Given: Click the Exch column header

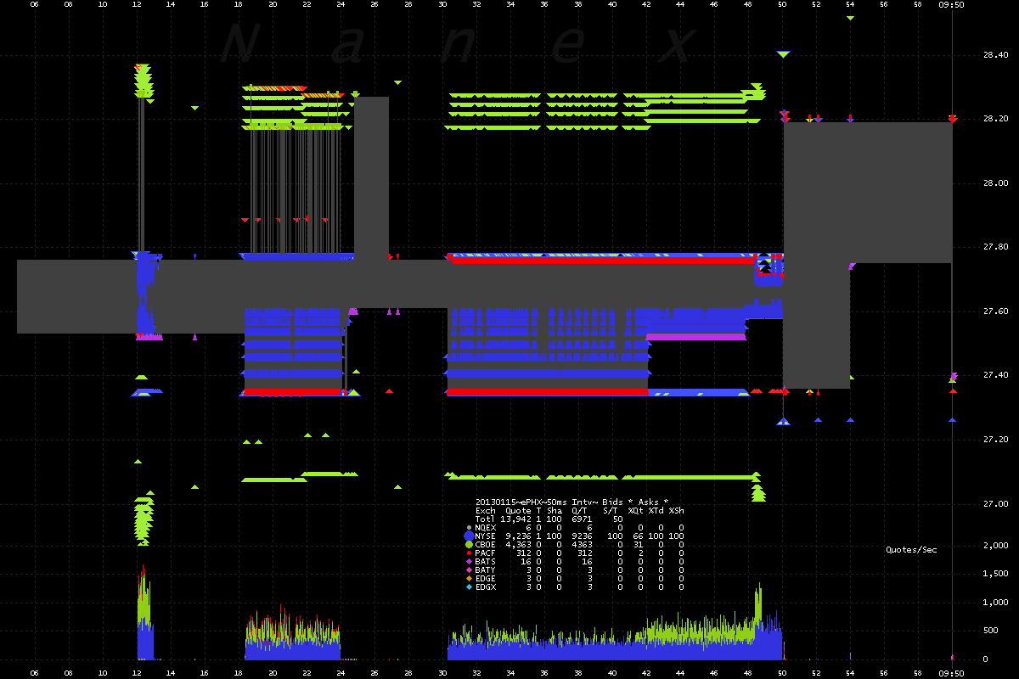Looking at the screenshot, I should coord(486,511).
